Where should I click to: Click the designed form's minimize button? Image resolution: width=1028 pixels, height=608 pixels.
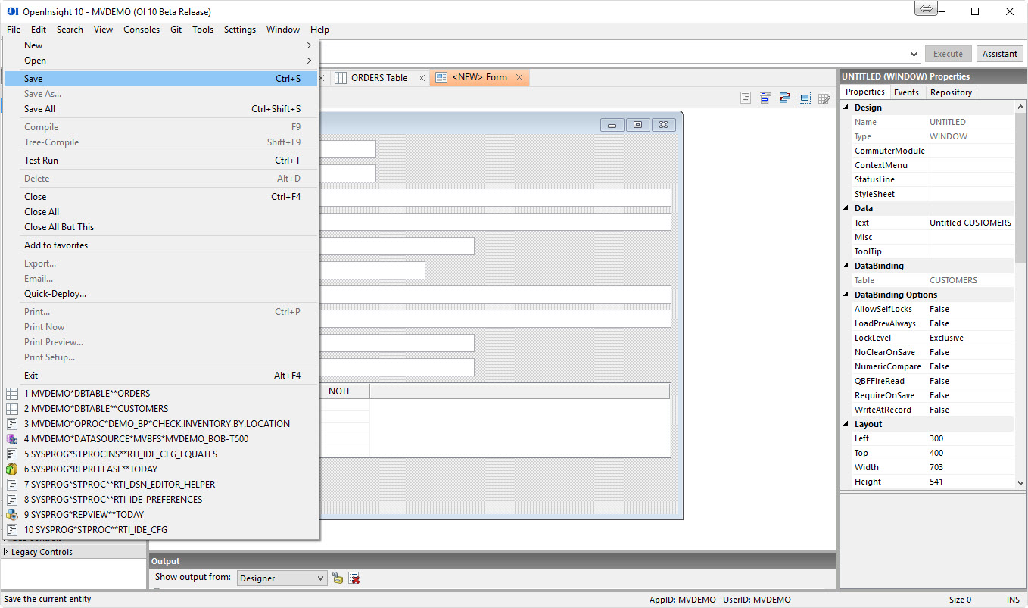pyautogui.click(x=612, y=125)
